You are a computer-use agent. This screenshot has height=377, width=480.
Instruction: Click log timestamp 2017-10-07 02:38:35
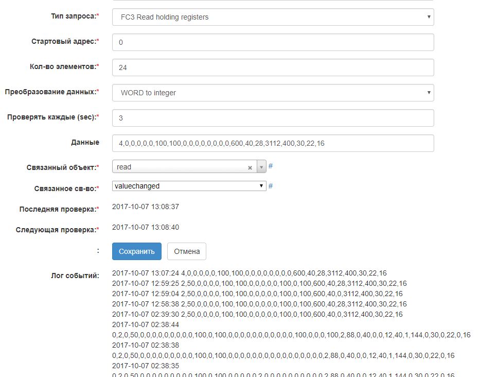pyautogui.click(x=146, y=366)
